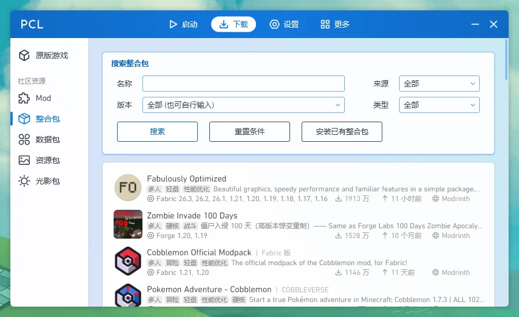Open the Pokemon Adventure - Cobblemon title
The image size is (519, 317).
209,289
